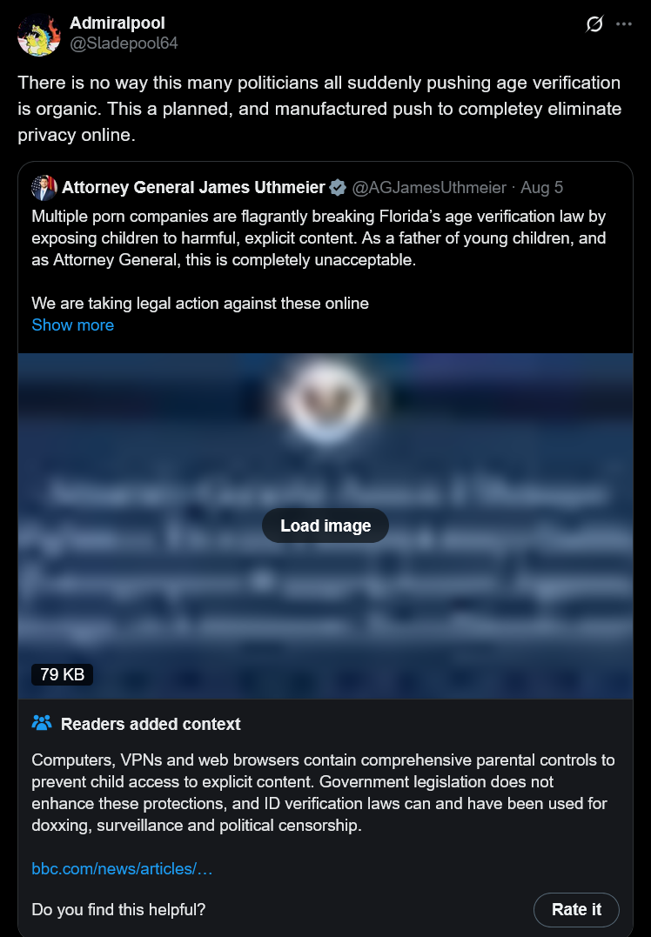Click the community note text about parental controls

tap(323, 793)
